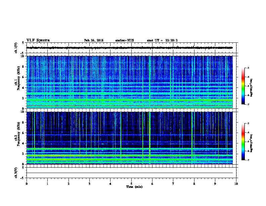Click the ch.2 colorbar log(PSD) label

[252, 143]
